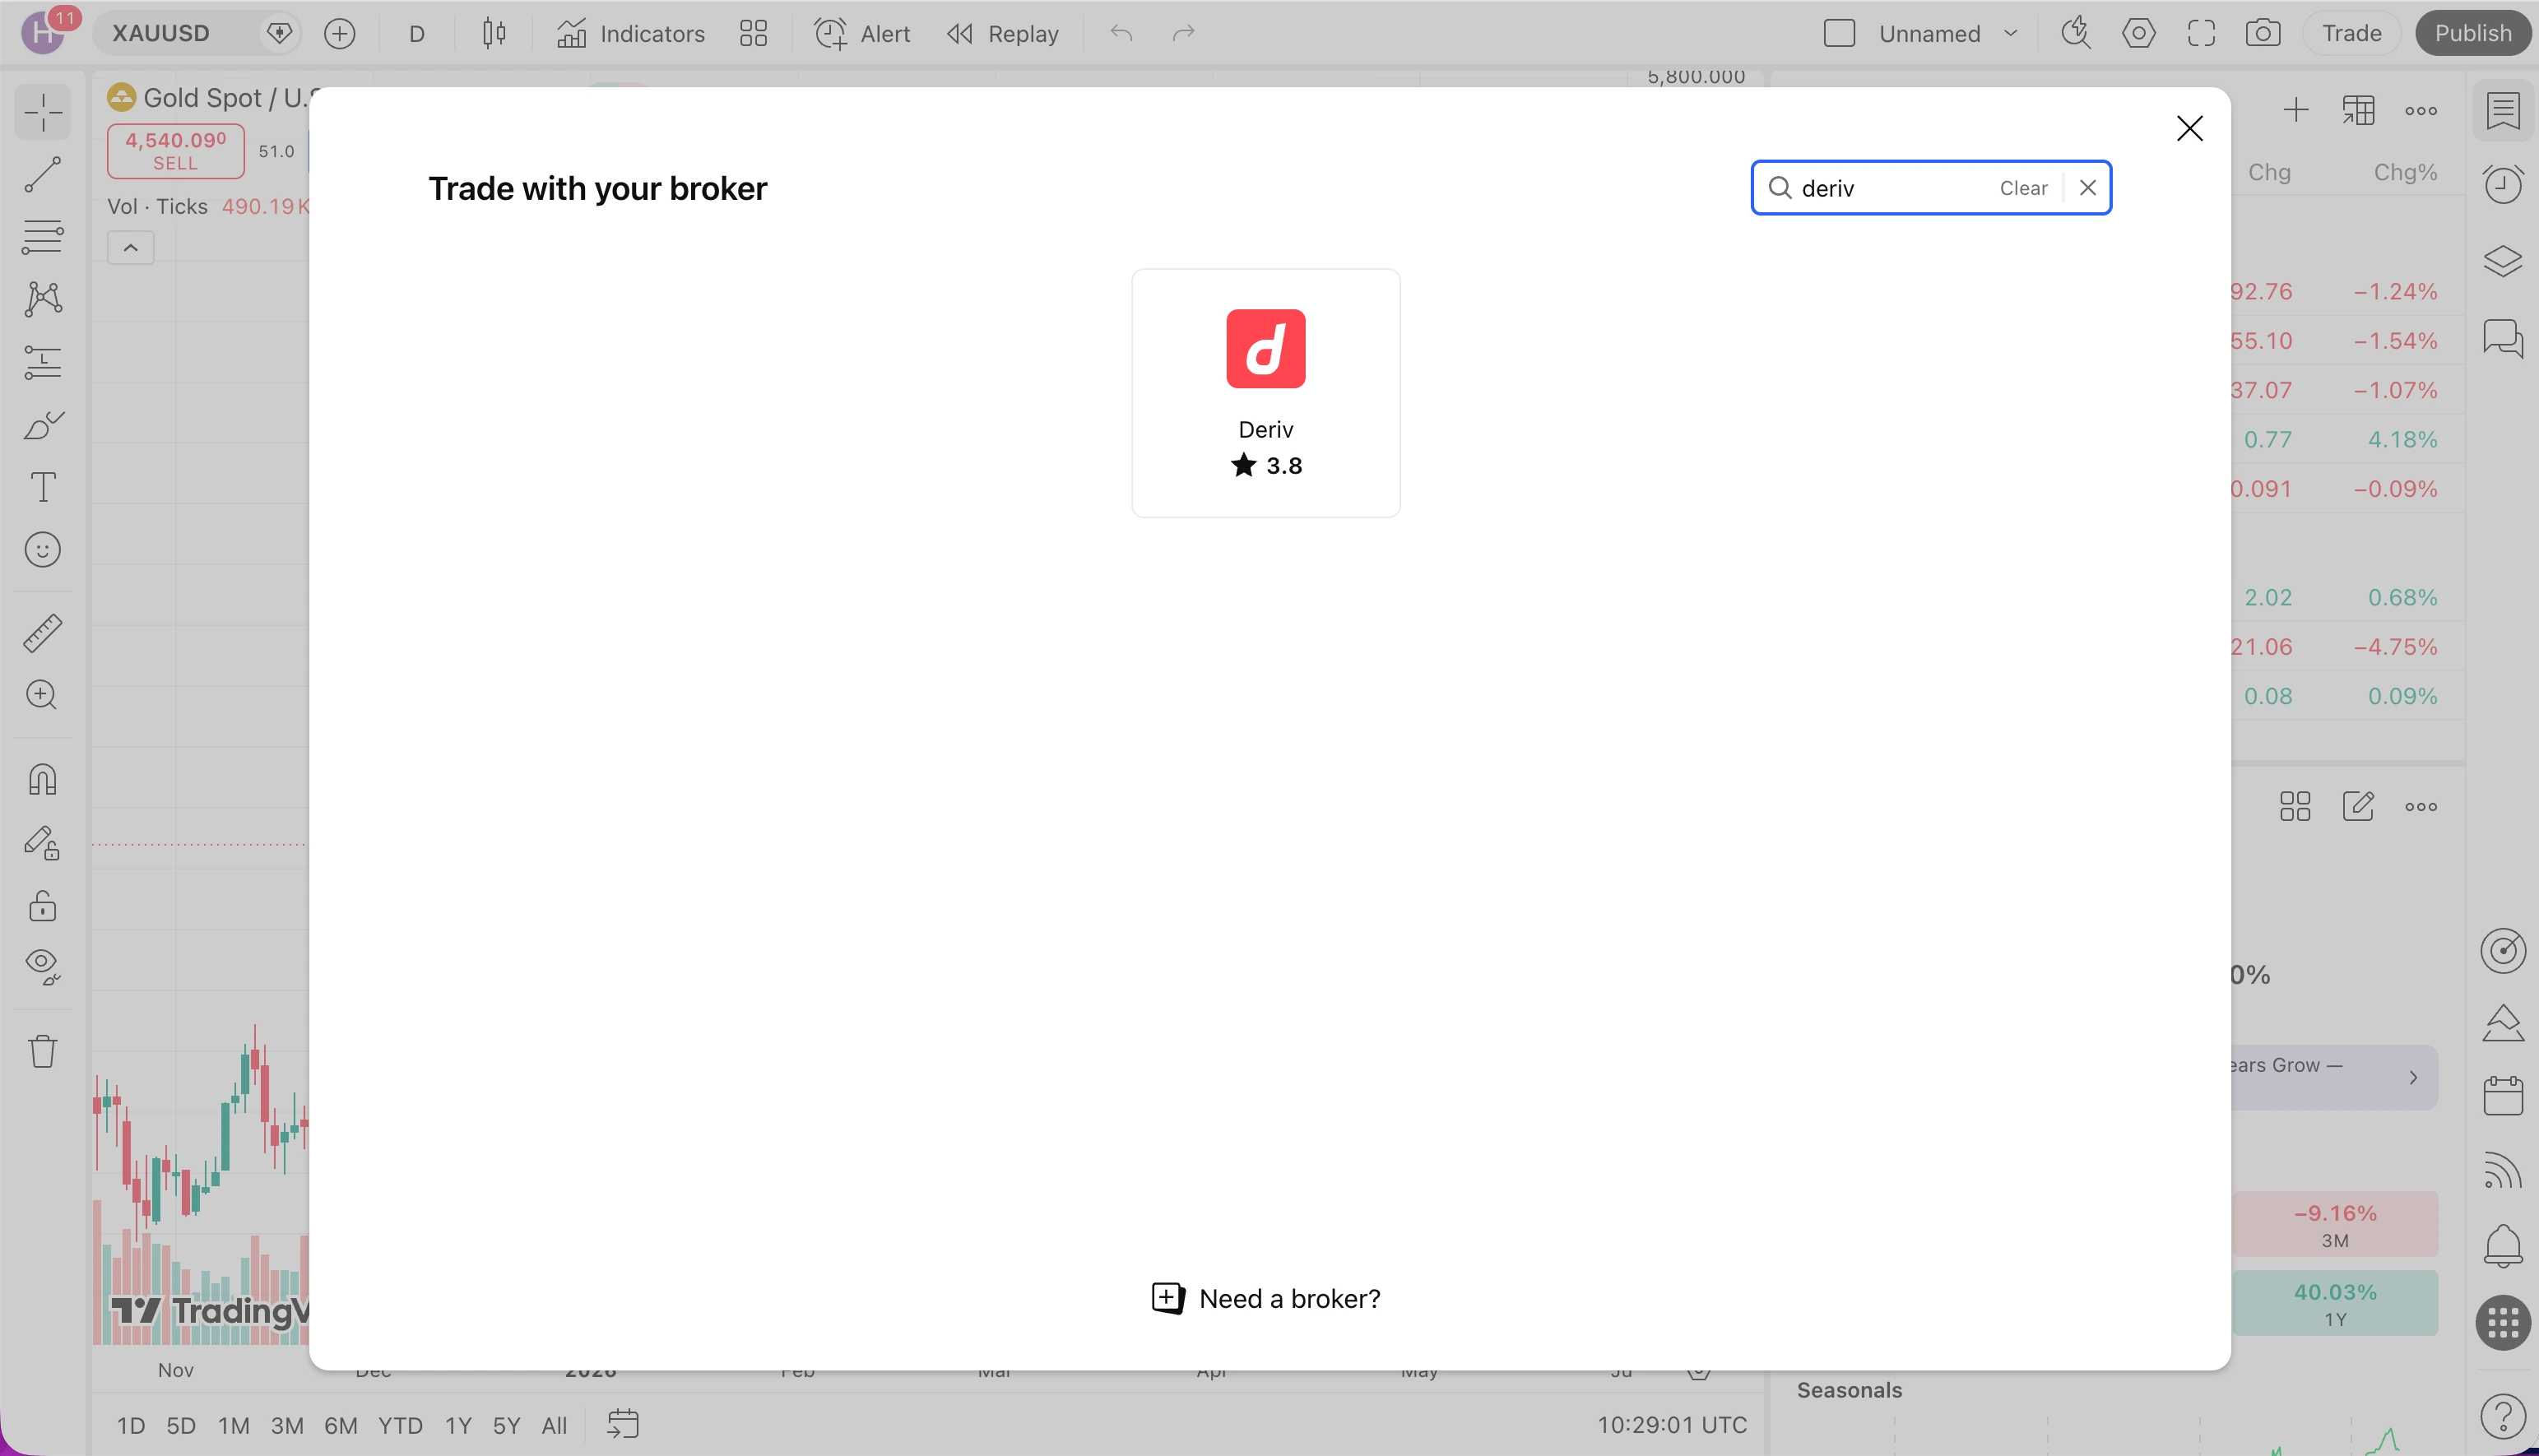Select the YTD date range
This screenshot has width=2539, height=1456.
[400, 1425]
